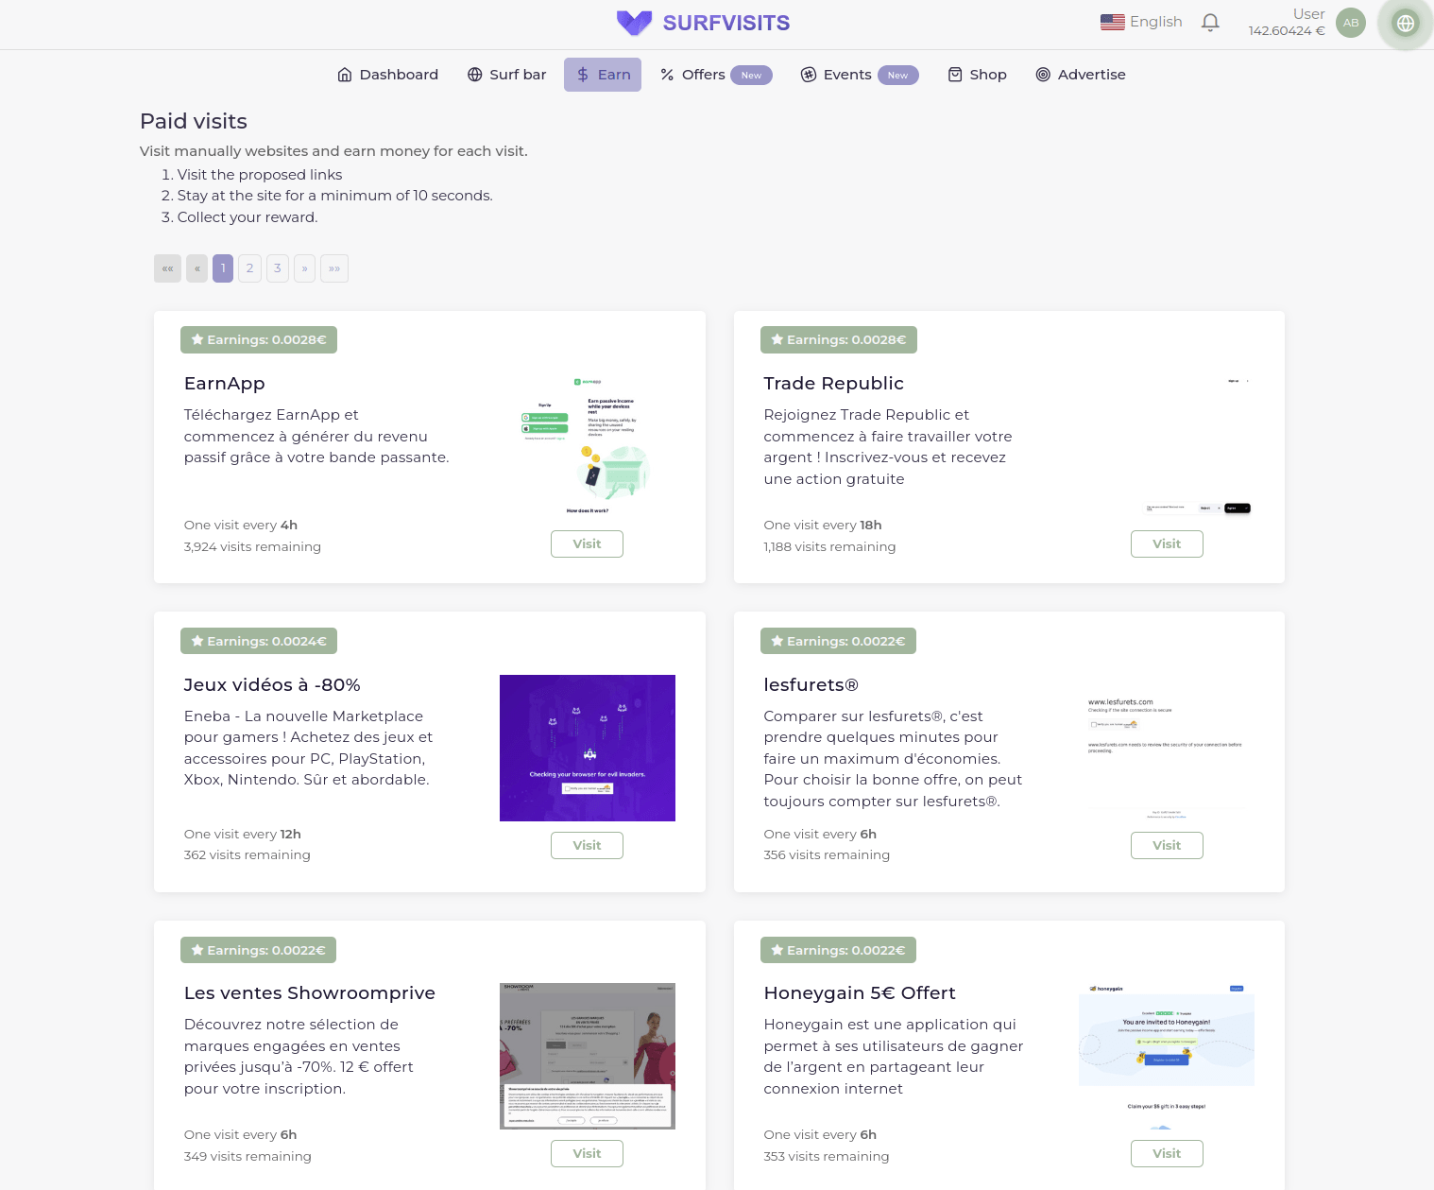Select the Earn tab

[x=603, y=75]
